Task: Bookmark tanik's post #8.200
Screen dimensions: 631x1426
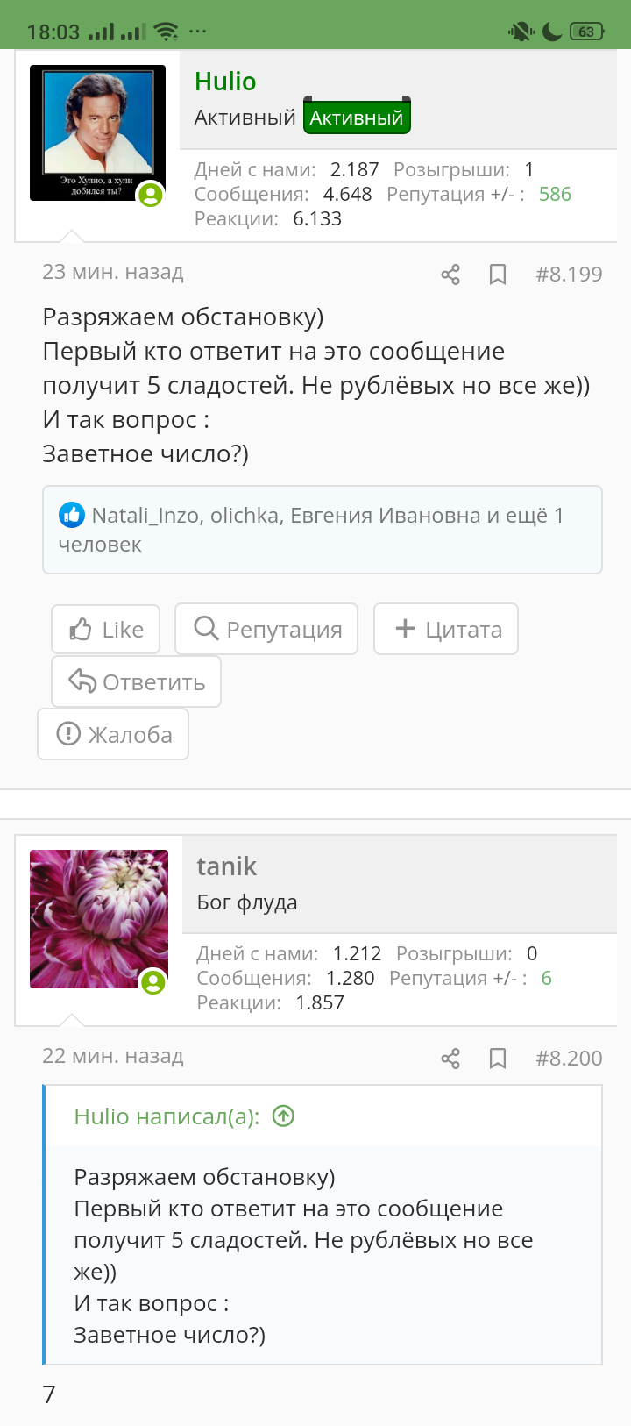Action: click(x=498, y=1059)
